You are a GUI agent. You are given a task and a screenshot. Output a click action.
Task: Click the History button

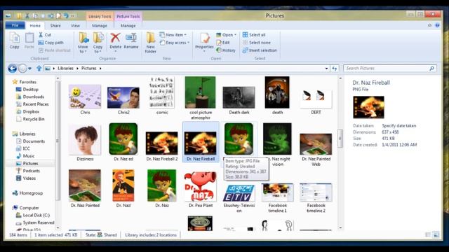(226, 50)
